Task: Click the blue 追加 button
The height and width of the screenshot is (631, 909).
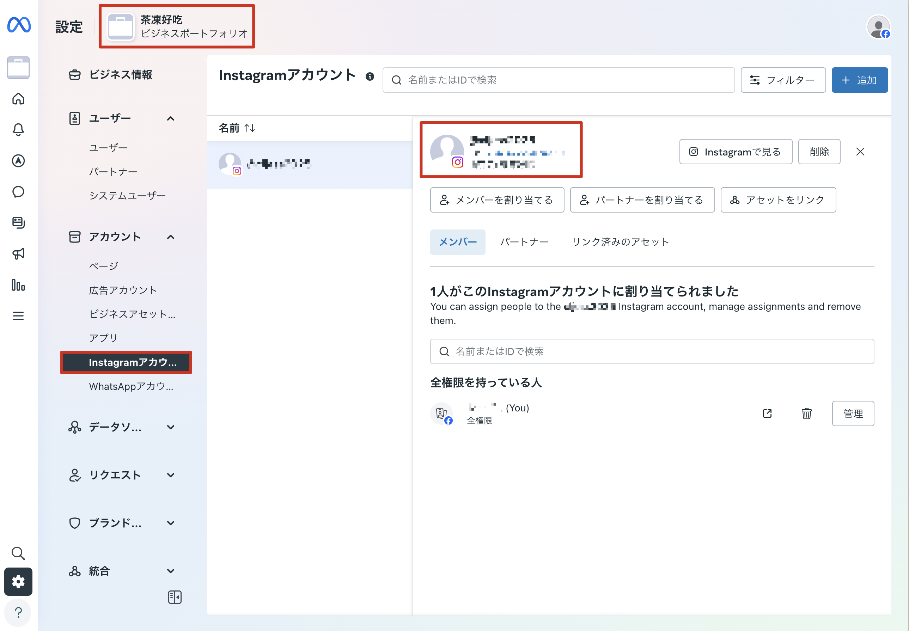Action: pyautogui.click(x=860, y=80)
